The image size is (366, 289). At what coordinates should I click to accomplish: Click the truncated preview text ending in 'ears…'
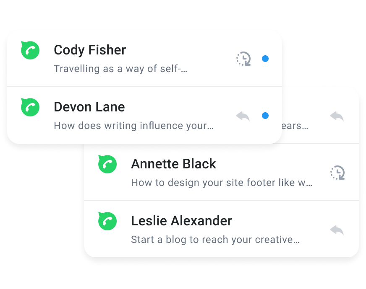pos(295,126)
